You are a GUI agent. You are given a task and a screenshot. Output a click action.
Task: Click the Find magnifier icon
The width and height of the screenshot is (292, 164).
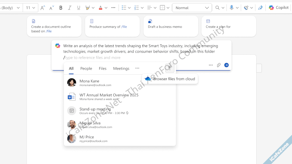[x=217, y=8]
